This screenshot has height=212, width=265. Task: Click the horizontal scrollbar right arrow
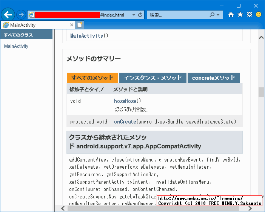[x=250, y=209]
